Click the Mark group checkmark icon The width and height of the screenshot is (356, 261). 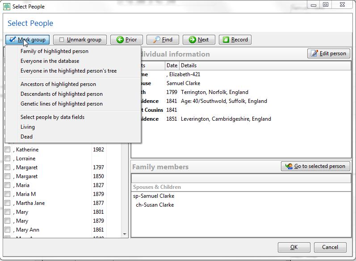click(13, 39)
